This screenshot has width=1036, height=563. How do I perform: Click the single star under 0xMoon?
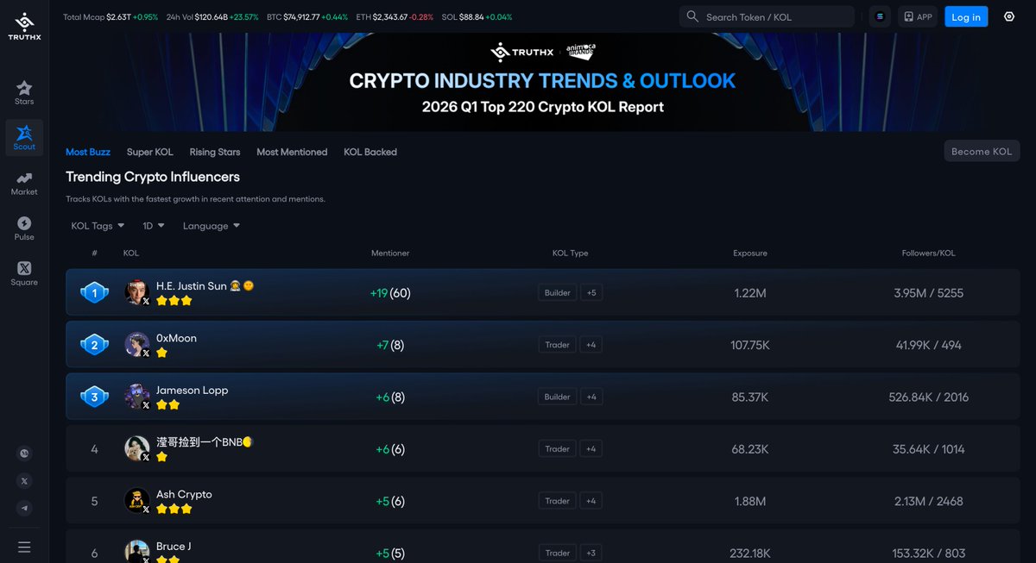pyautogui.click(x=161, y=353)
